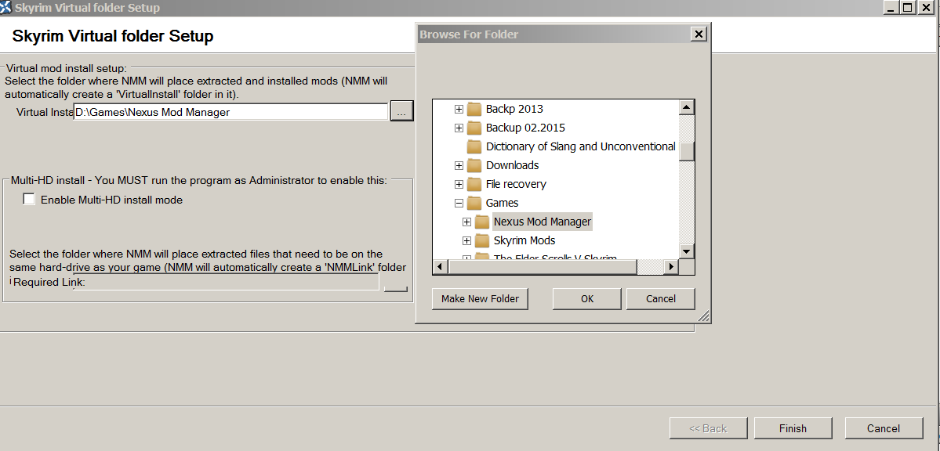The image size is (940, 451).
Task: Click the Skyrim app icon in title bar
Action: [x=5, y=8]
